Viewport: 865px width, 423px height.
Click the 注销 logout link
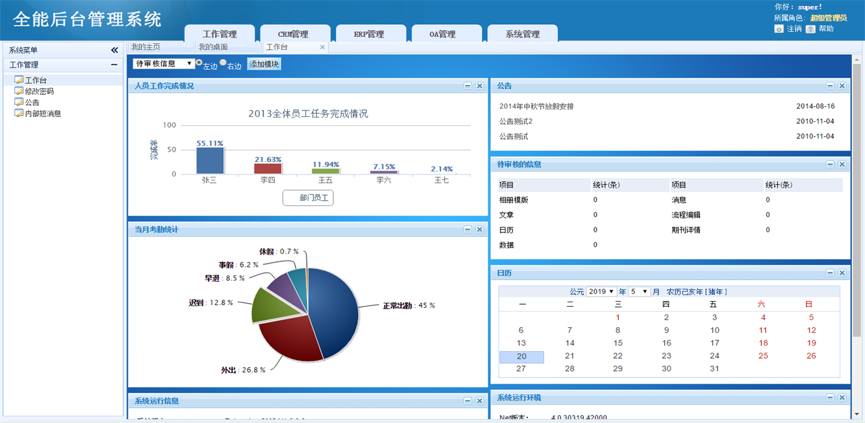pyautogui.click(x=794, y=29)
